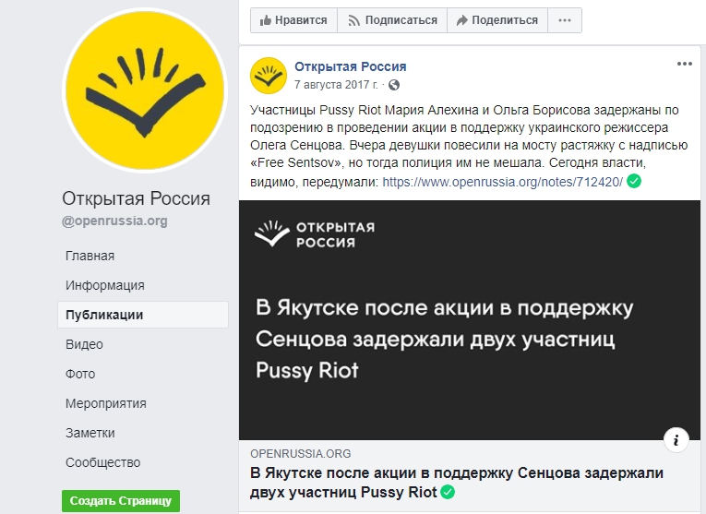Click the @openrussia.org page handle
706x514 pixels.
point(114,221)
